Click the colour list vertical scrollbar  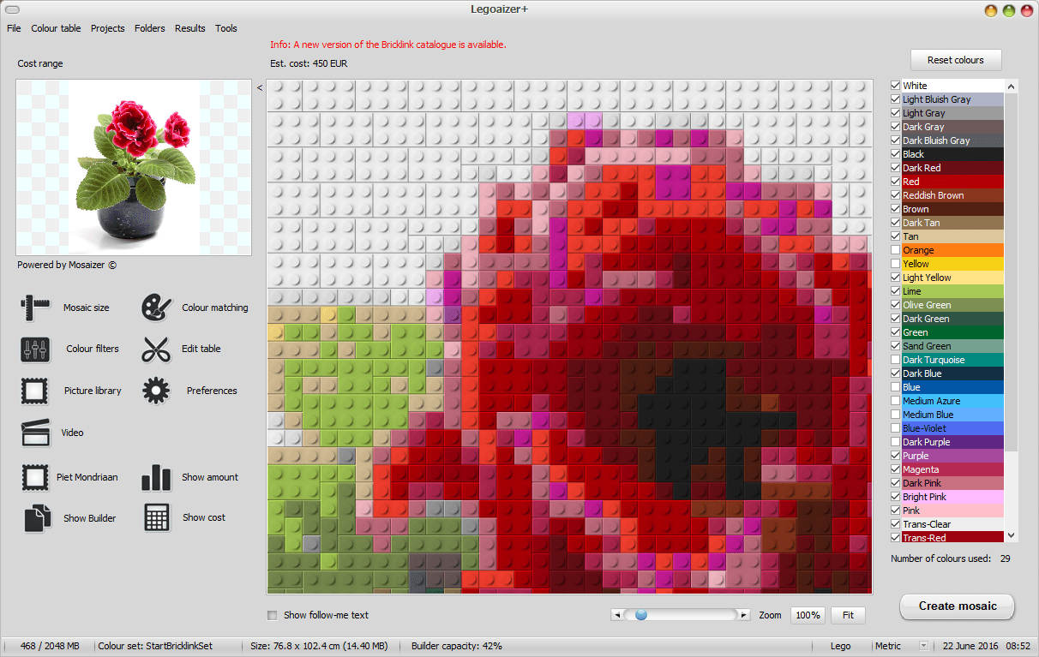[x=1011, y=311]
